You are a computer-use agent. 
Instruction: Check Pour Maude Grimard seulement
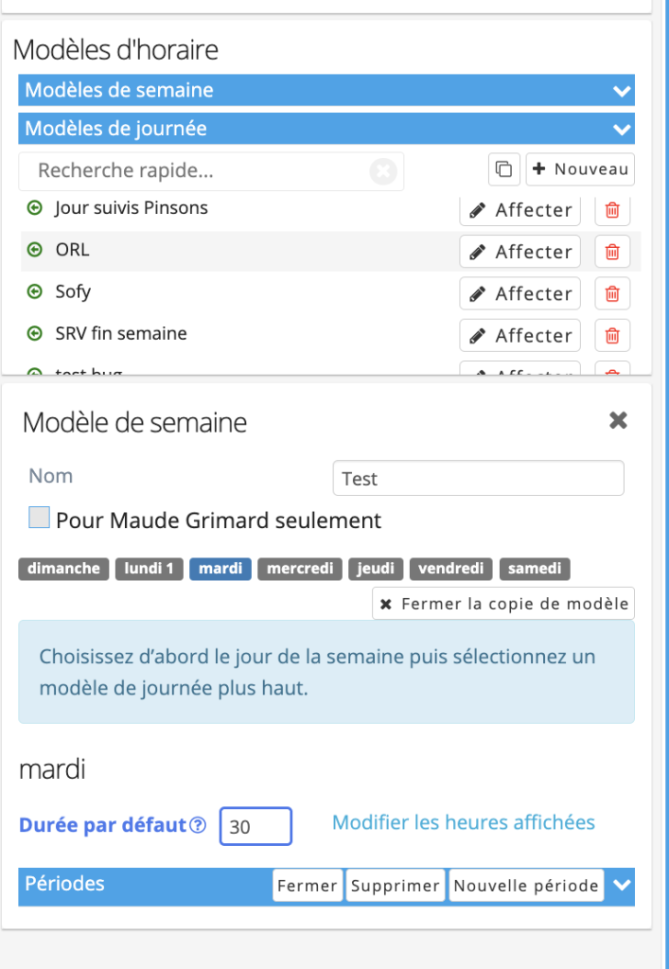pos(39,518)
